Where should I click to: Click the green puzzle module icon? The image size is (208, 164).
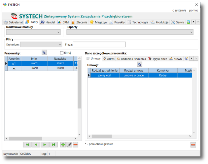point(189,22)
